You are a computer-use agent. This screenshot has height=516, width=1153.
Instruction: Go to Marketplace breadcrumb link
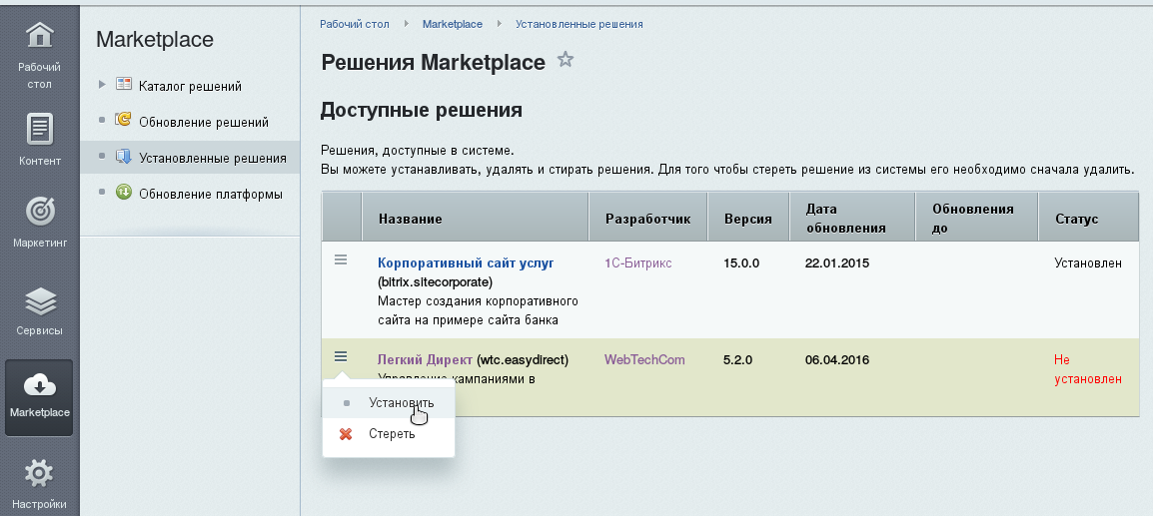coord(453,24)
